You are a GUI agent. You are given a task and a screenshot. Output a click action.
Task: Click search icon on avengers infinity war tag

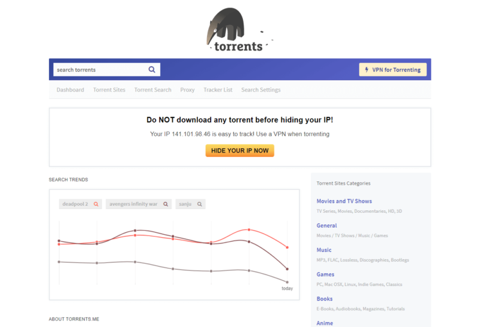click(166, 204)
